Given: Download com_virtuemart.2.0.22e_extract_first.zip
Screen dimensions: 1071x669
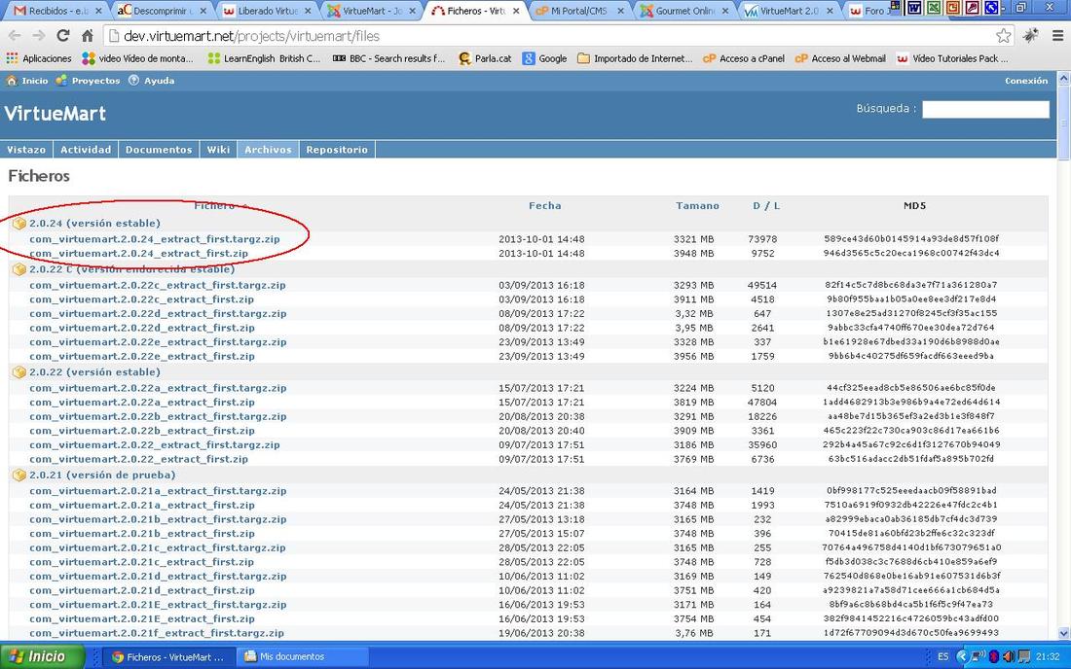Looking at the screenshot, I should point(142,356).
